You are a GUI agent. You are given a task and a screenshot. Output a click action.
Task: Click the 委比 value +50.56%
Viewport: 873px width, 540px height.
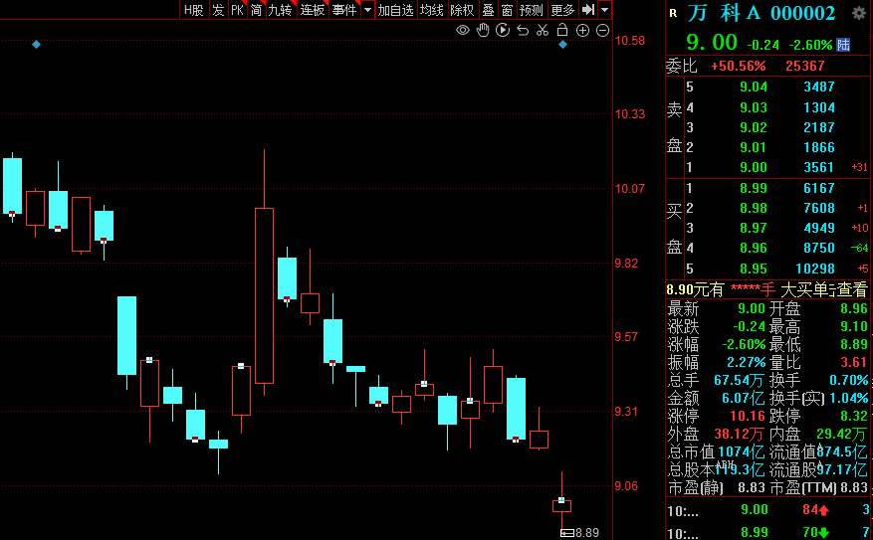(x=739, y=67)
